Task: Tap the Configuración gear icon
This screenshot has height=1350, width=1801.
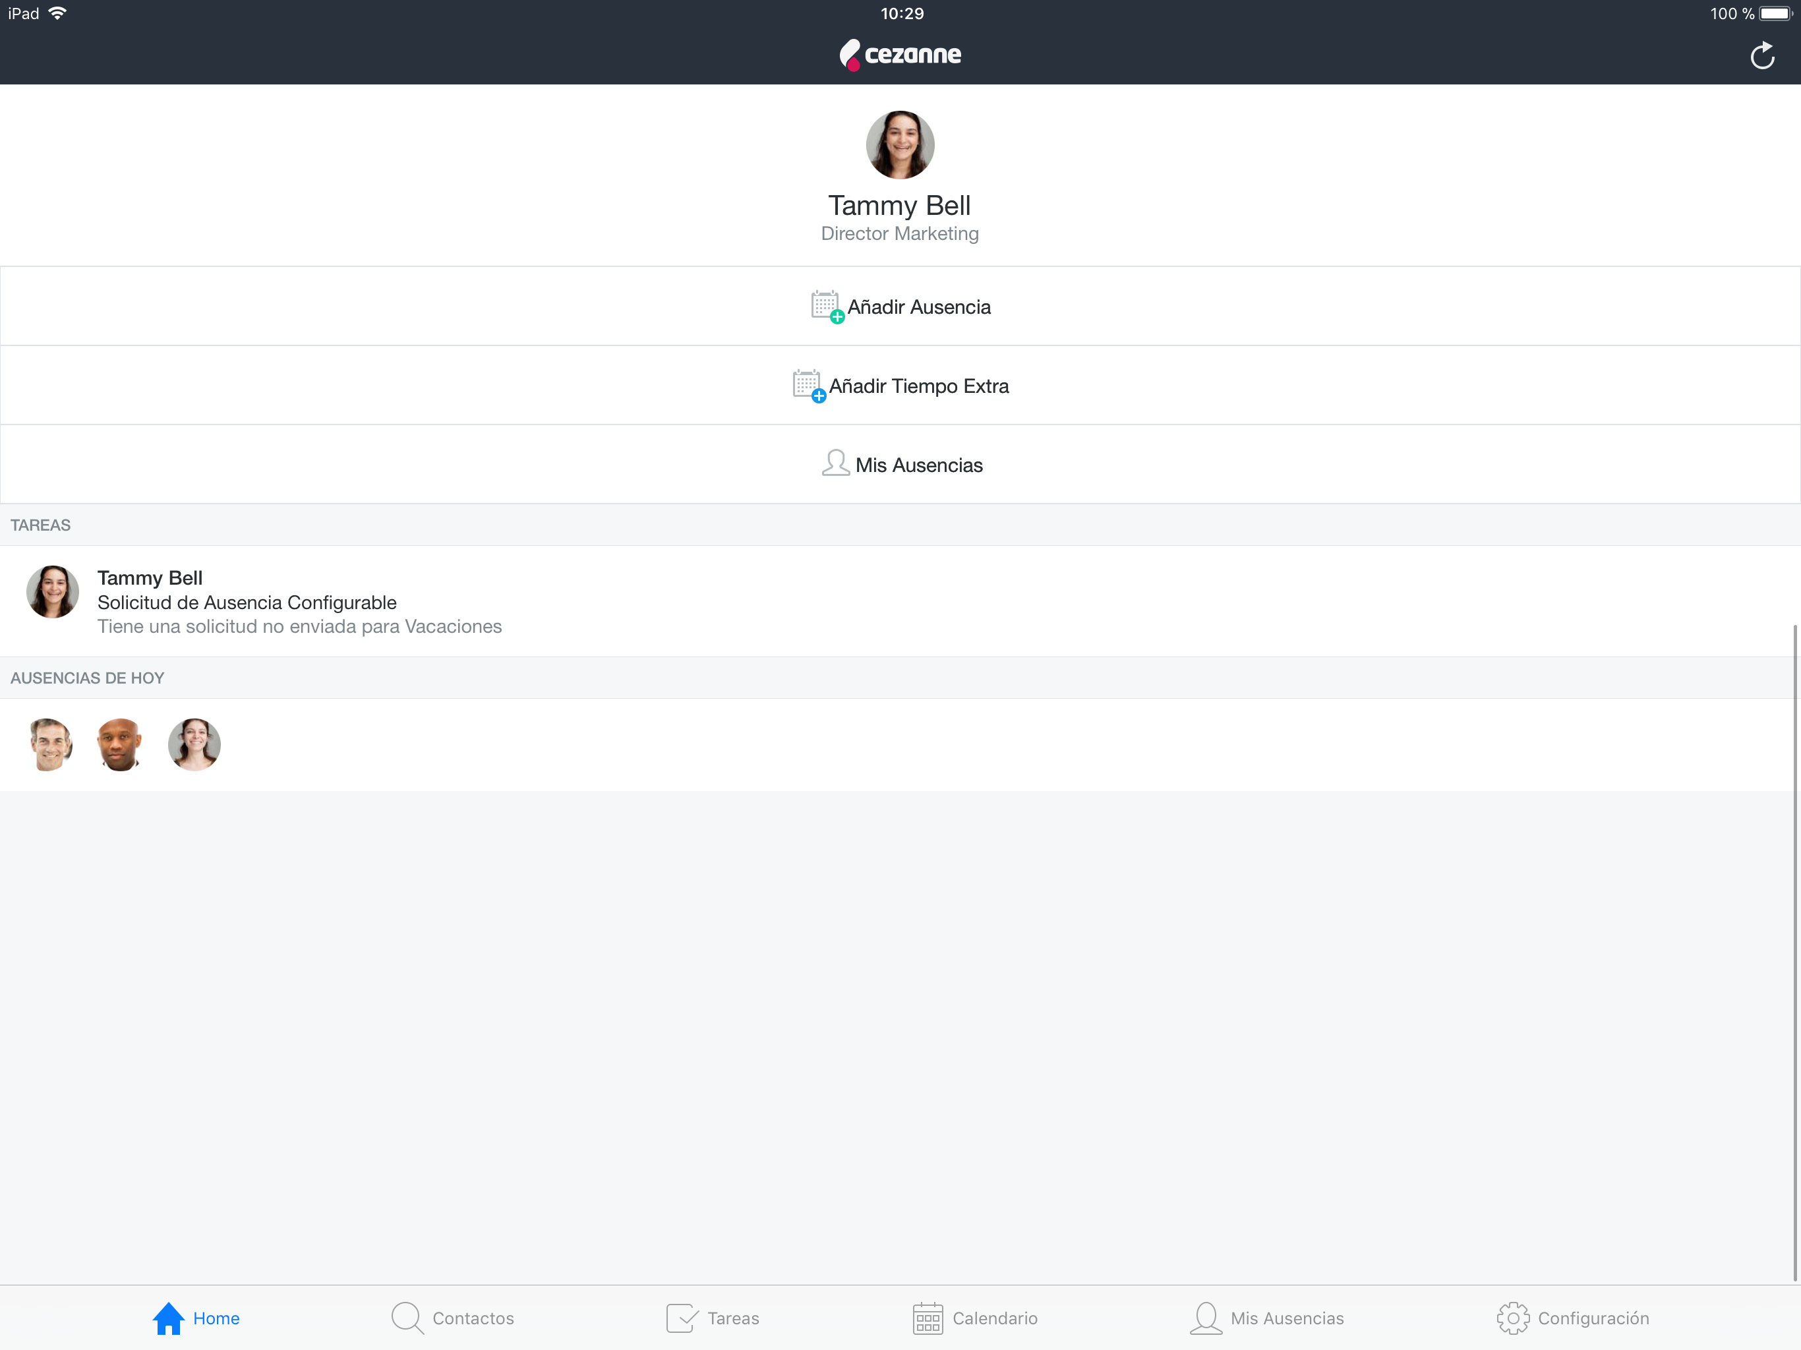Action: [1513, 1318]
